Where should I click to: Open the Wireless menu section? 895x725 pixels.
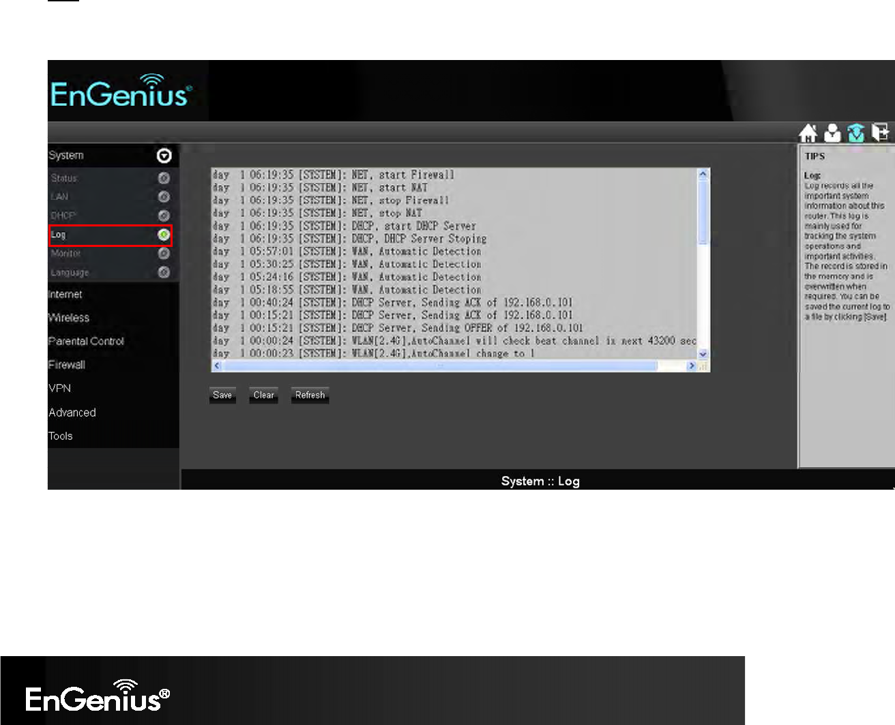pyautogui.click(x=69, y=318)
